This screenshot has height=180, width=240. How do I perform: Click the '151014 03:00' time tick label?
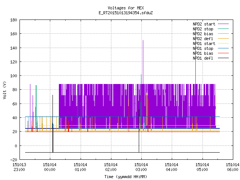(141, 167)
